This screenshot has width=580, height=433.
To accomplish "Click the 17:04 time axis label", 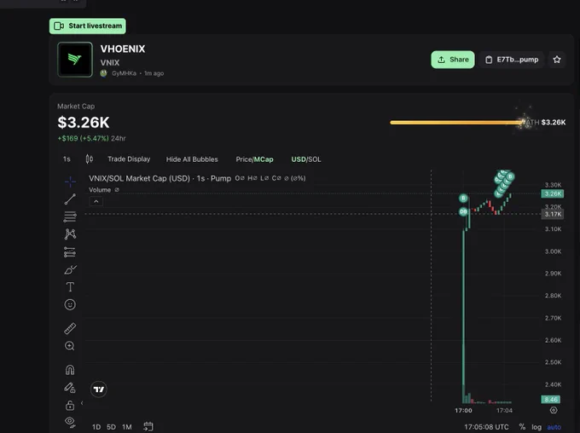I will tap(504, 411).
